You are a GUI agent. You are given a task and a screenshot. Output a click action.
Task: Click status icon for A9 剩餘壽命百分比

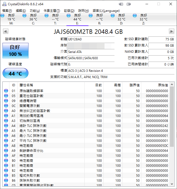click(x=6, y=150)
